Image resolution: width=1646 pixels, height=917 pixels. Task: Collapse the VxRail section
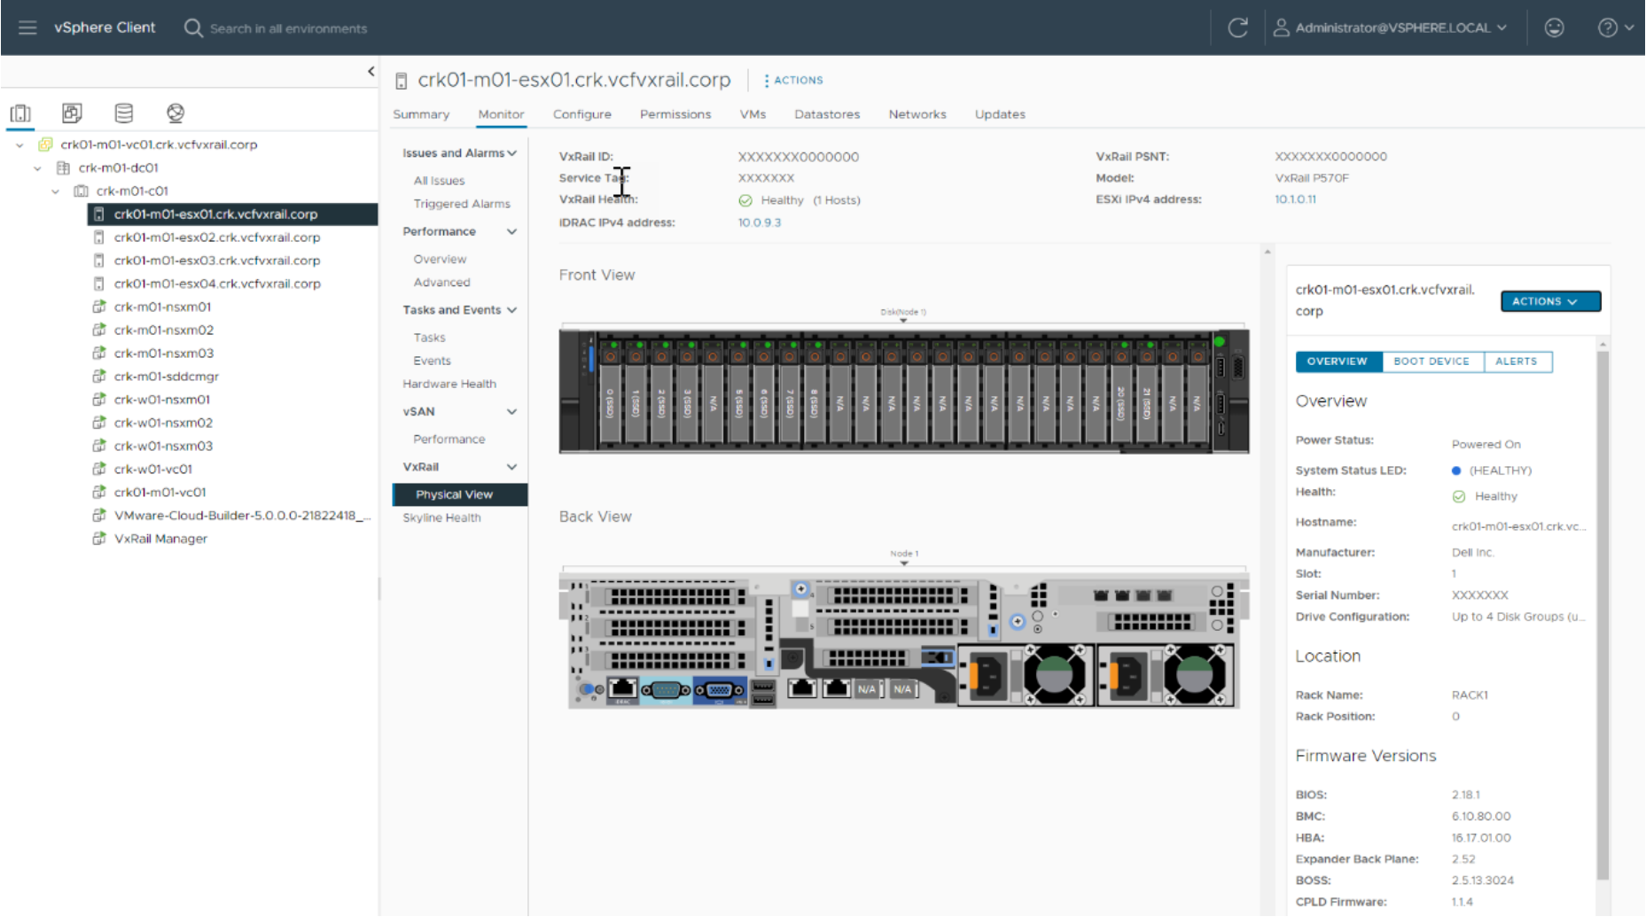pos(511,467)
